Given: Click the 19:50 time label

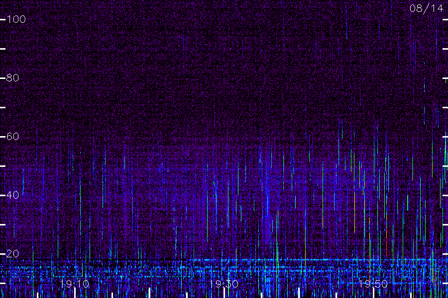Looking at the screenshot, I should [373, 284].
